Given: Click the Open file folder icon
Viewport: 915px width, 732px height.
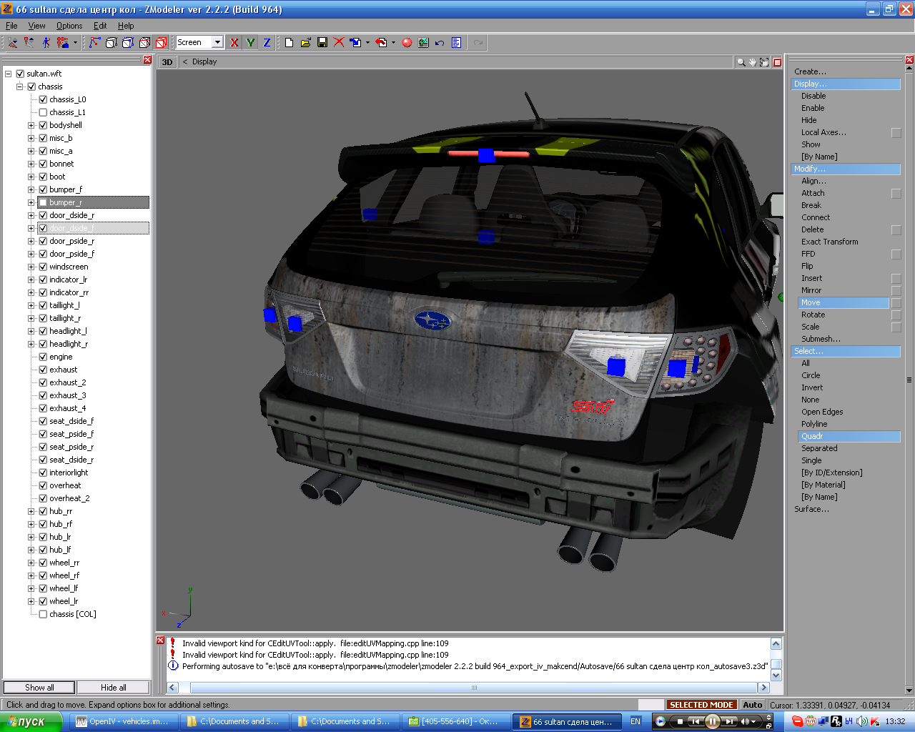Looking at the screenshot, I should pyautogui.click(x=306, y=43).
